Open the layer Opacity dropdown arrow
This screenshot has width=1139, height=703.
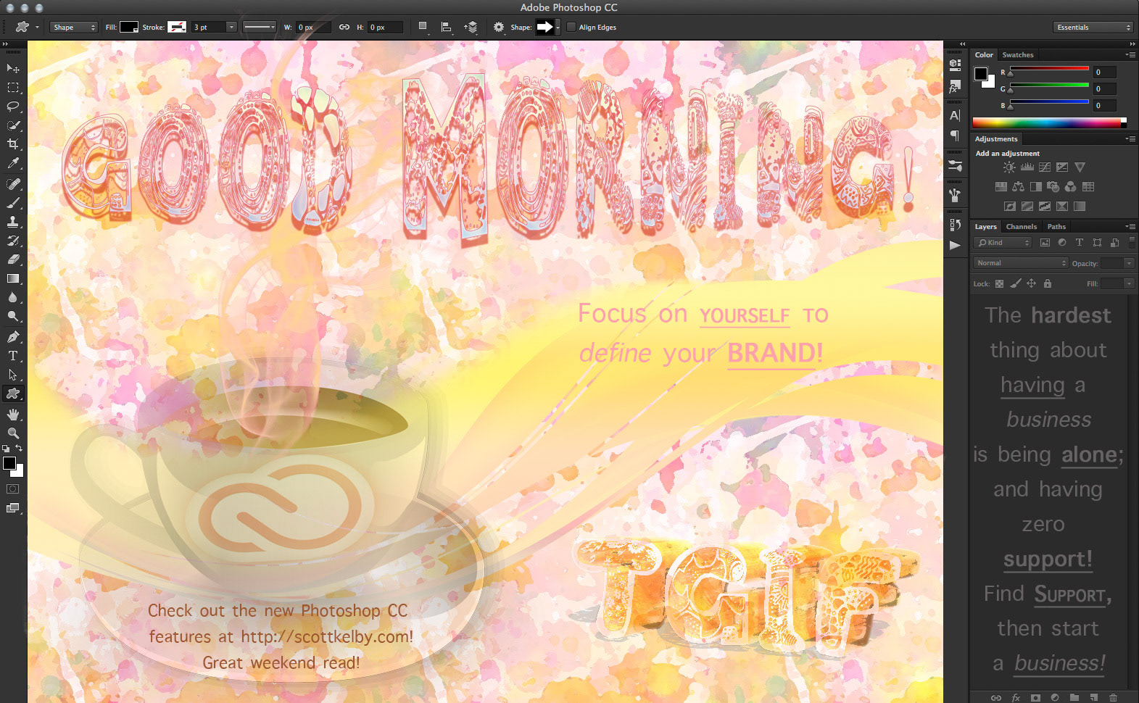pos(1129,263)
